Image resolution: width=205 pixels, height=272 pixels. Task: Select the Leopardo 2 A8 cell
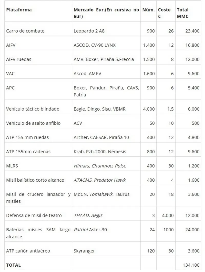tap(89, 31)
